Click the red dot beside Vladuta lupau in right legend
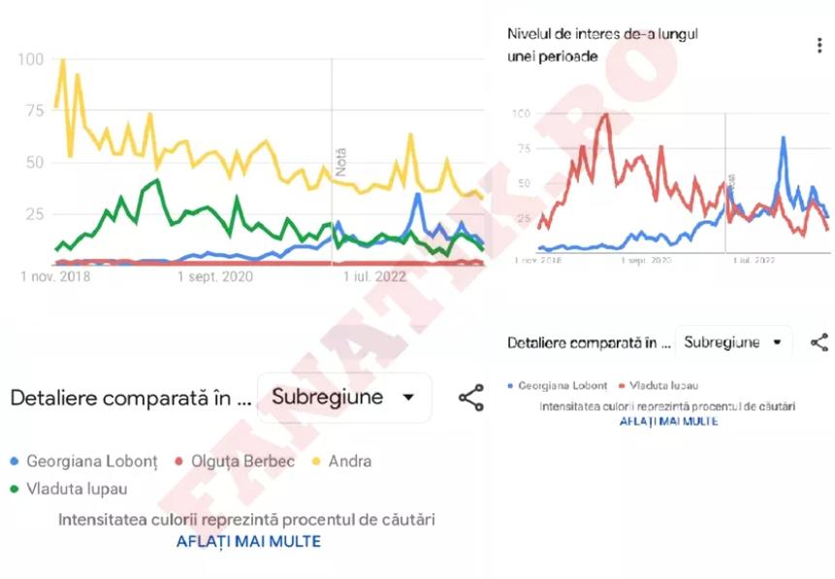 coord(622,386)
